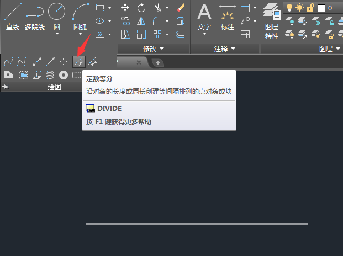This screenshot has height=256, width=343.
Task: Click the Layer Isolate tool
Action: [x=303, y=21]
